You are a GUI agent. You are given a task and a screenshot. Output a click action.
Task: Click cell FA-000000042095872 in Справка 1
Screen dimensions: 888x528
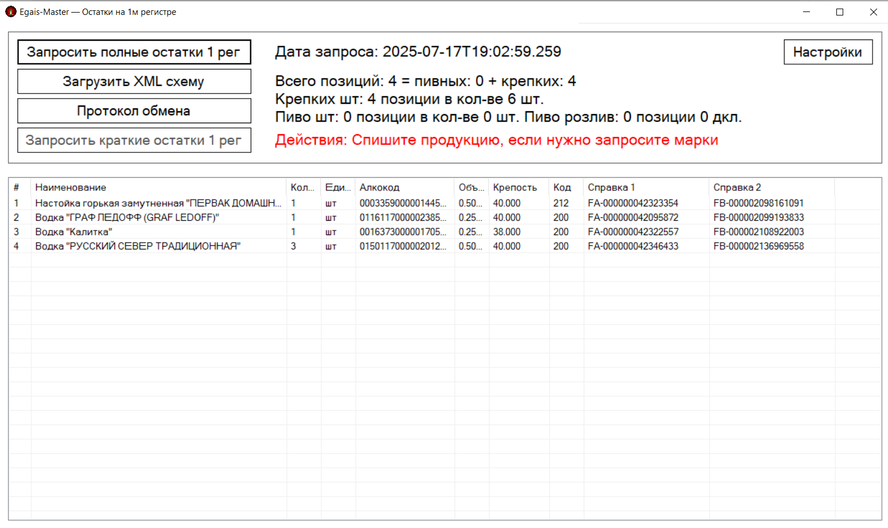633,218
